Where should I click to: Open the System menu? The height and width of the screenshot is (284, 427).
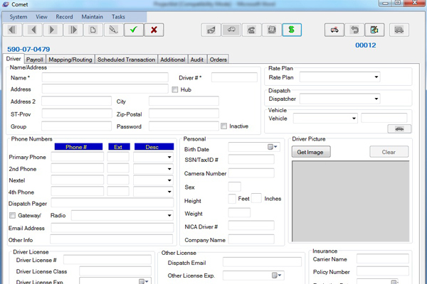tap(19, 17)
